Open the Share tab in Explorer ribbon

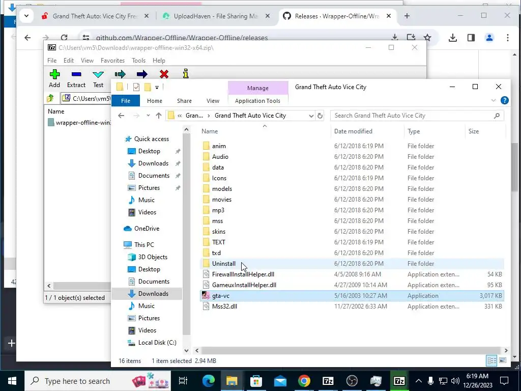pyautogui.click(x=184, y=101)
